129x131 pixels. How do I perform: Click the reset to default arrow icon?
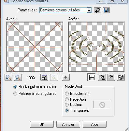pyautogui.click(x=97, y=10)
